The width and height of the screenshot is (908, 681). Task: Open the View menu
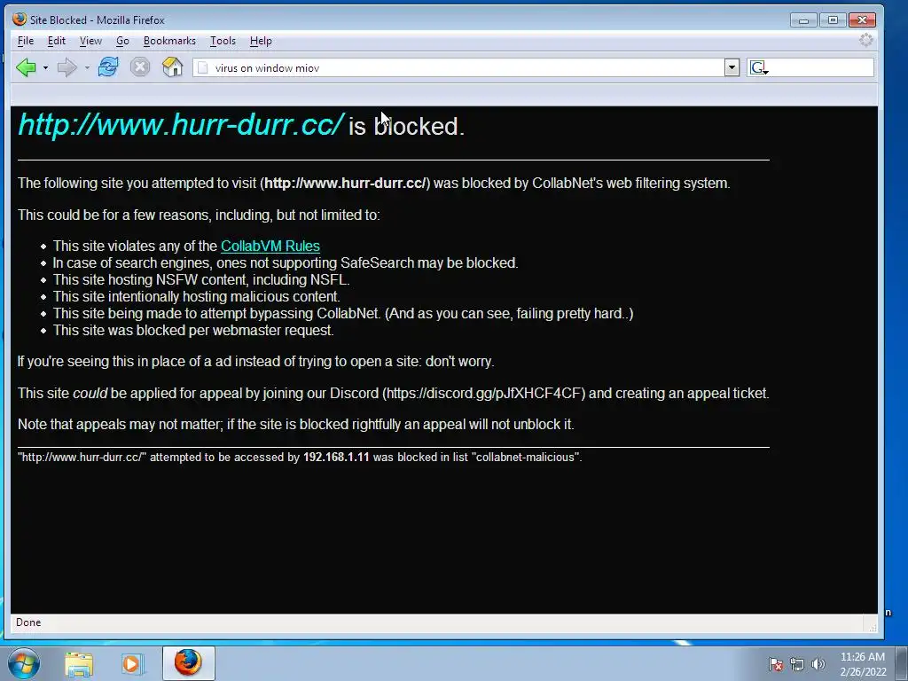coord(90,41)
